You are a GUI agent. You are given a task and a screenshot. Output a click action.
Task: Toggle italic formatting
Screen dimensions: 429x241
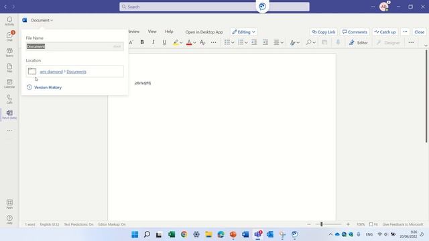click(x=154, y=42)
